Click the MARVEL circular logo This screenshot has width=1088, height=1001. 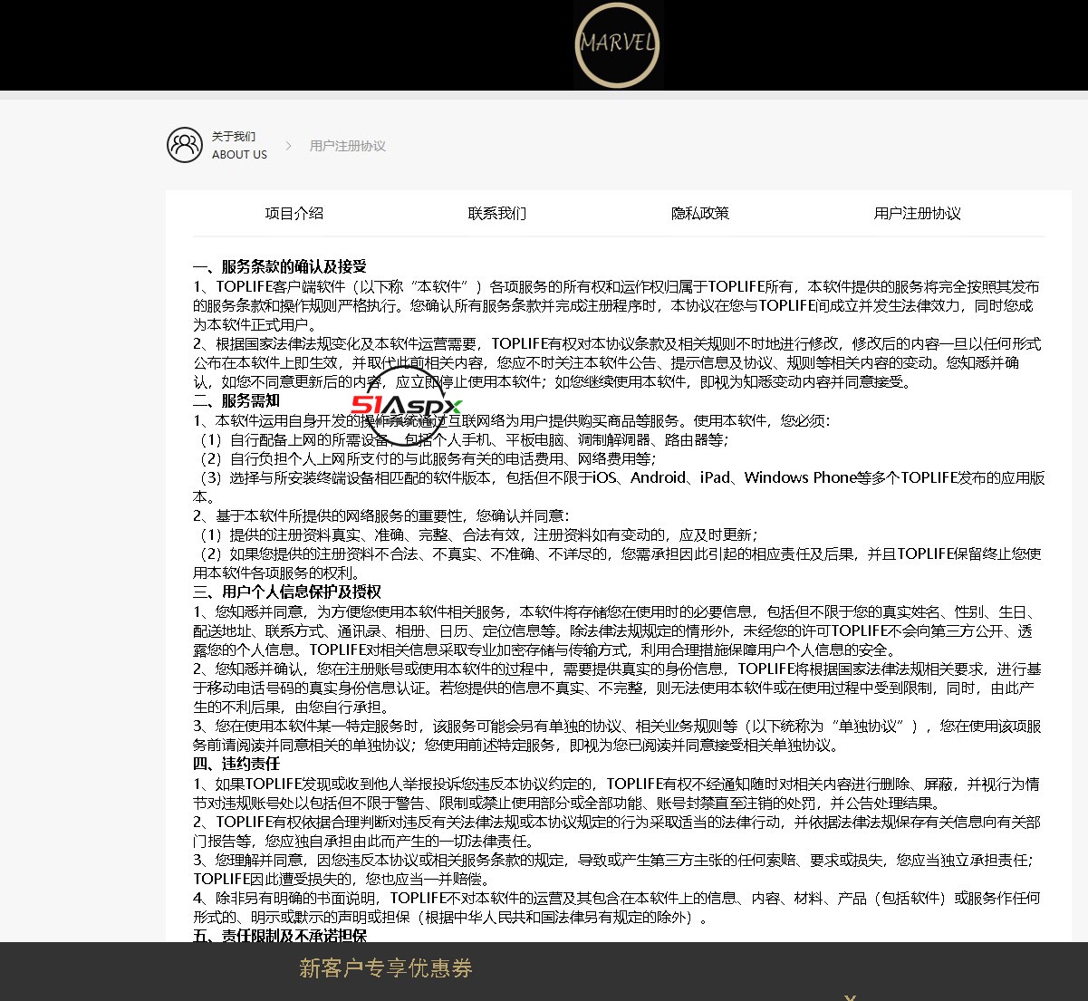[618, 45]
